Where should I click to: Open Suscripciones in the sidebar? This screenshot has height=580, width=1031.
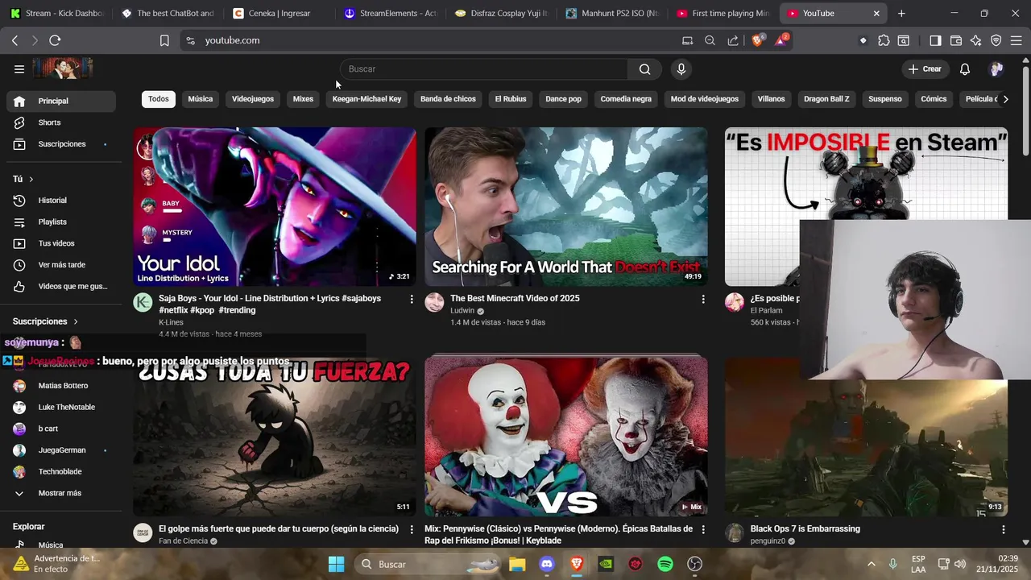click(x=61, y=144)
